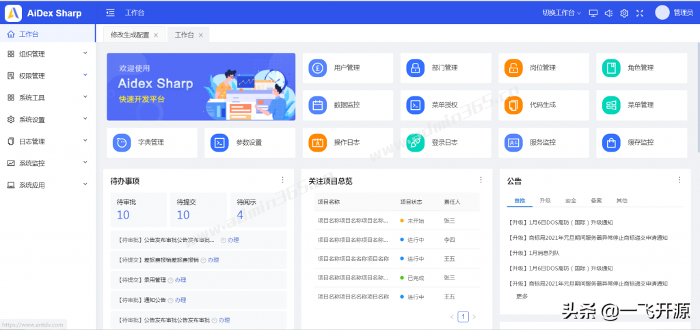This screenshot has width=700, height=330.
Task: Click previous page arrow in pagination
Action: point(452,316)
